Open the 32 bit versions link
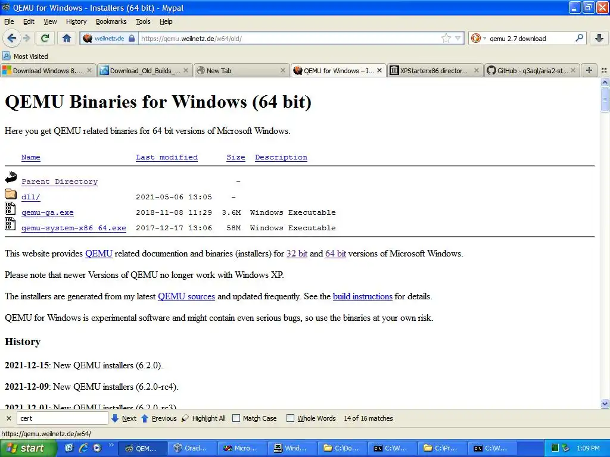Image resolution: width=610 pixels, height=457 pixels. coord(297,253)
